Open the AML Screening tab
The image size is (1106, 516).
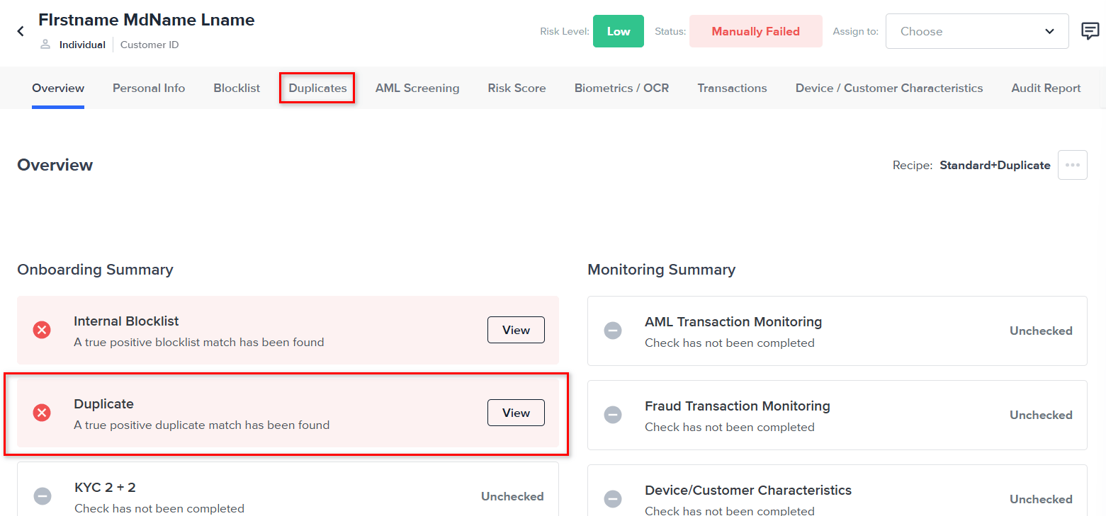[x=417, y=88]
